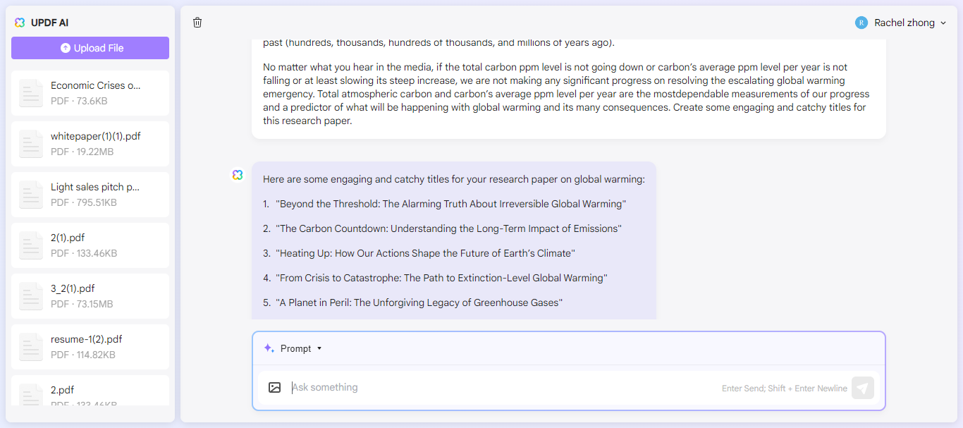Screen dimensions: 963x428
Task: Click the Rachel zhong profile avatar
Action: (861, 23)
